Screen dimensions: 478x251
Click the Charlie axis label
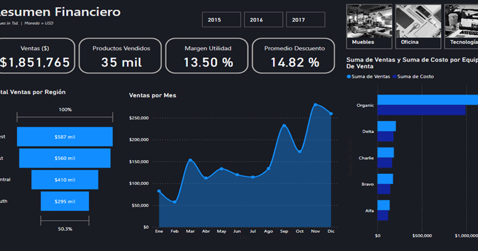(x=366, y=158)
